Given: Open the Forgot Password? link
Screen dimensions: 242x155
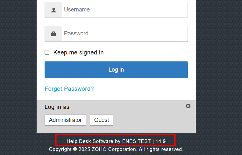Looking at the screenshot, I should 69,89.
